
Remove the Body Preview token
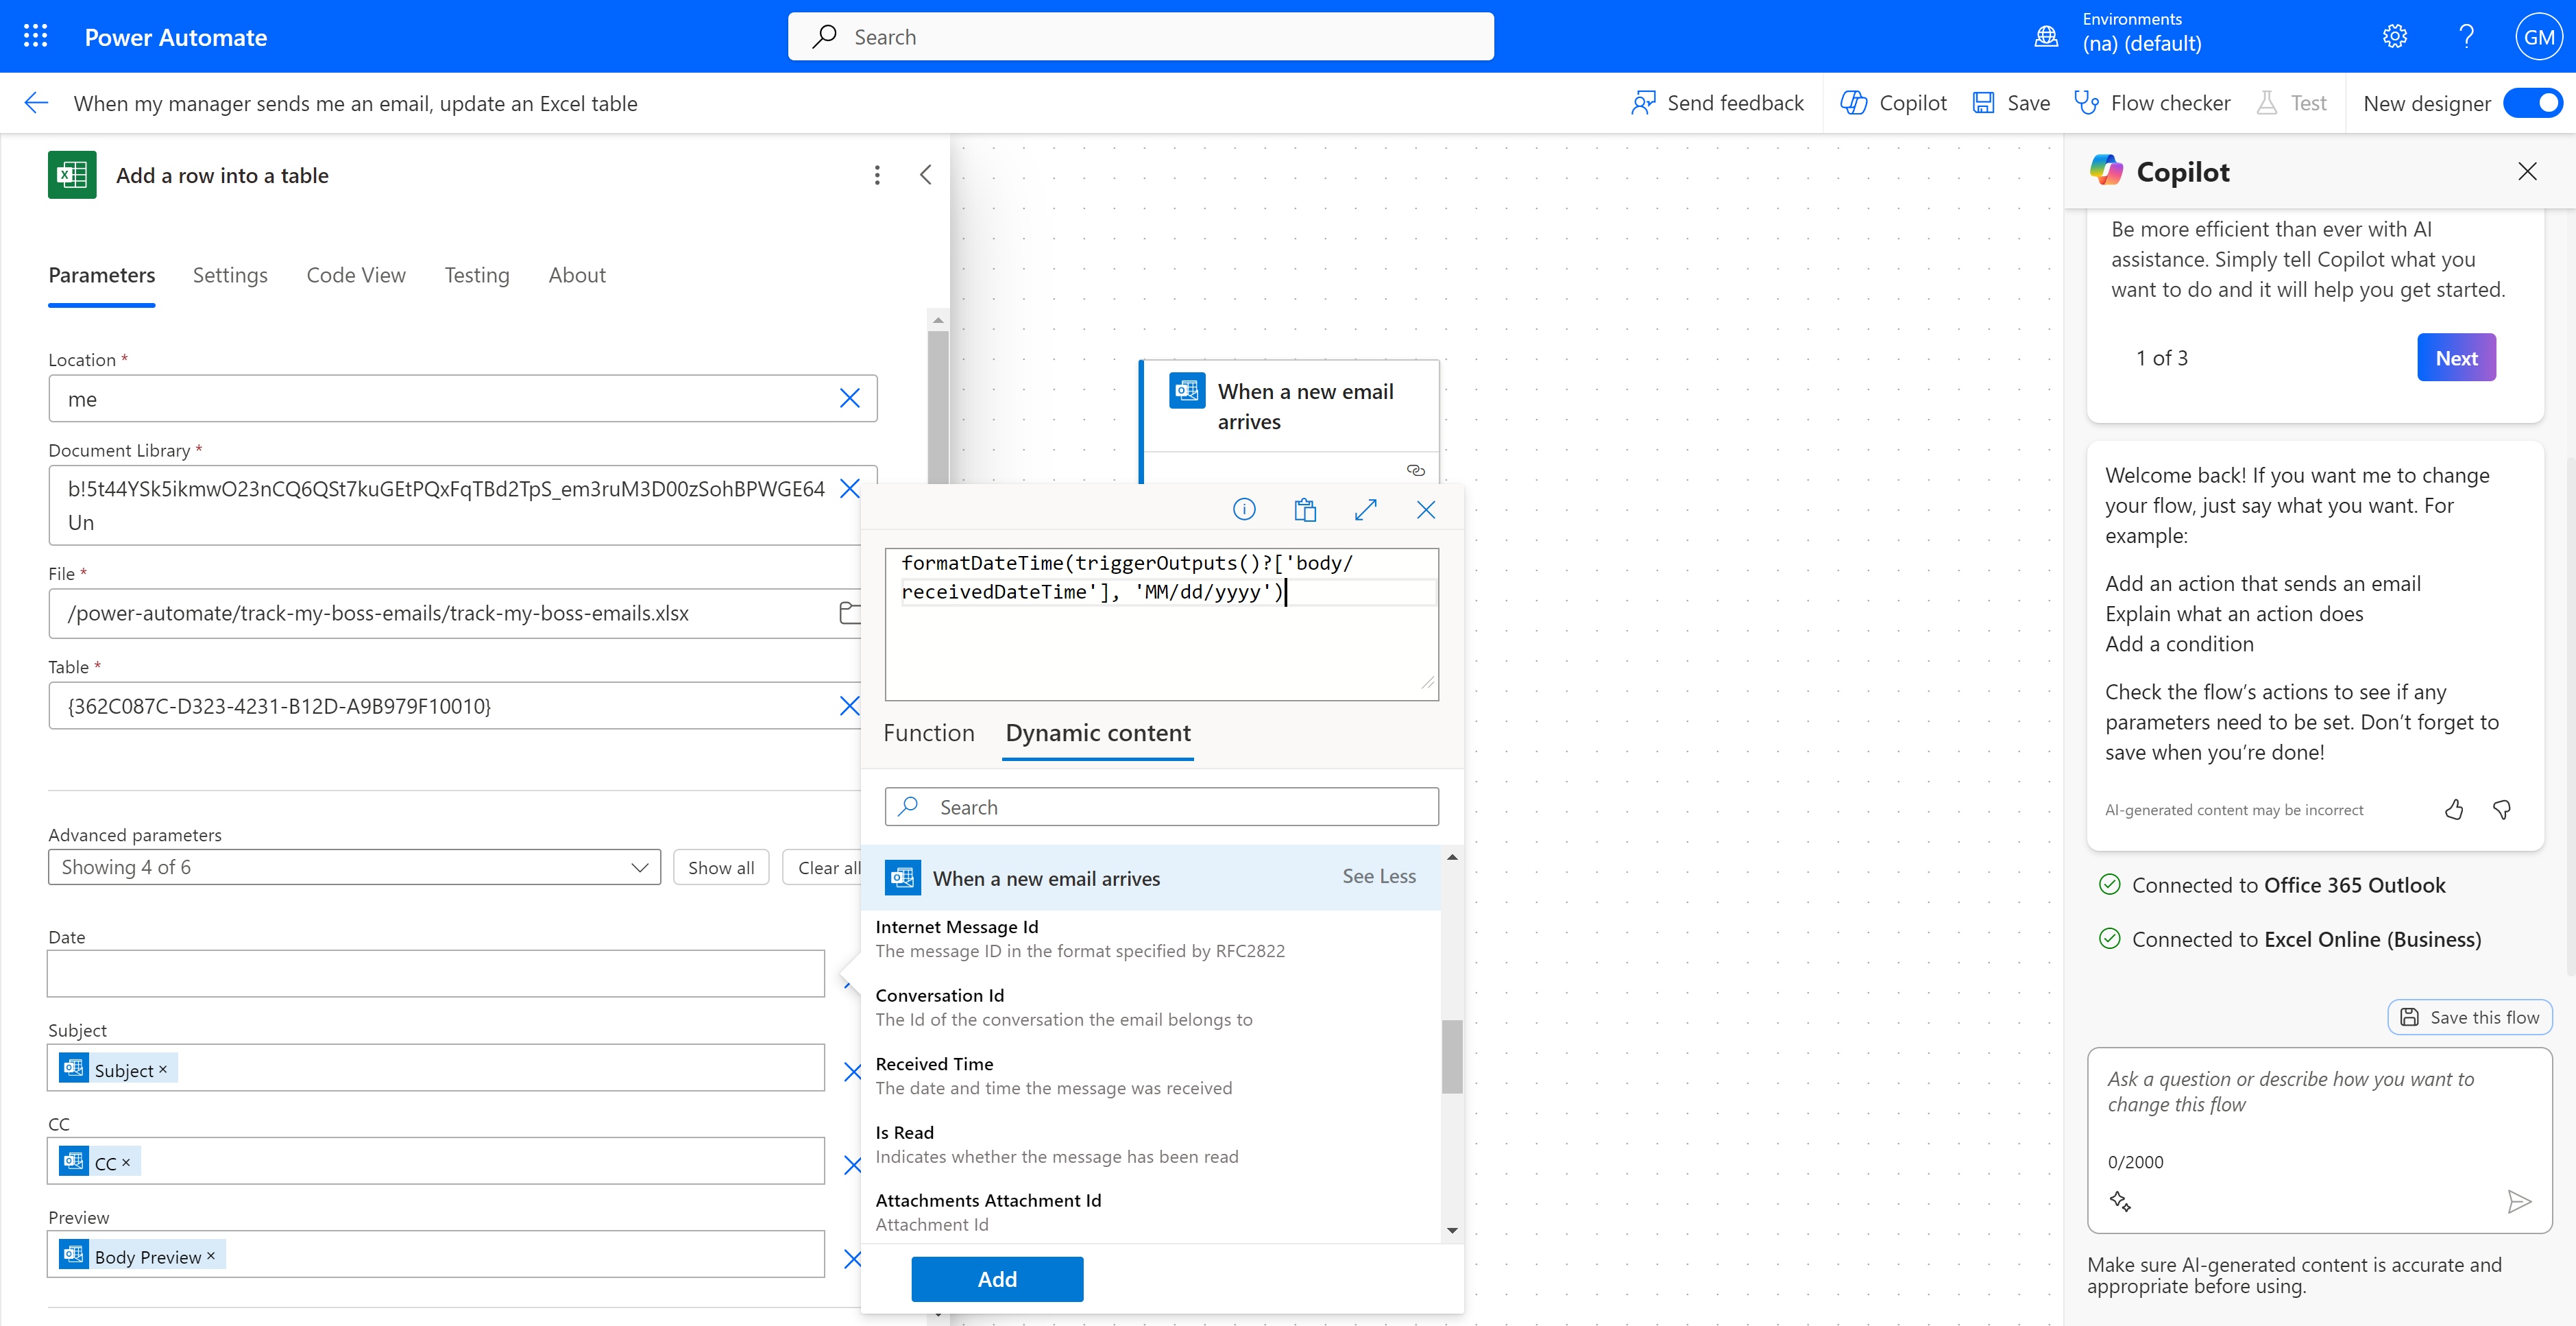[x=211, y=1256]
